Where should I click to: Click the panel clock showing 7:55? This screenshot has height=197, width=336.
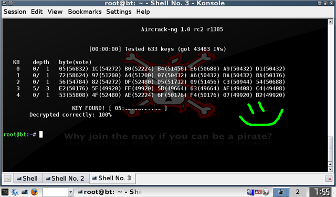[x=322, y=192]
